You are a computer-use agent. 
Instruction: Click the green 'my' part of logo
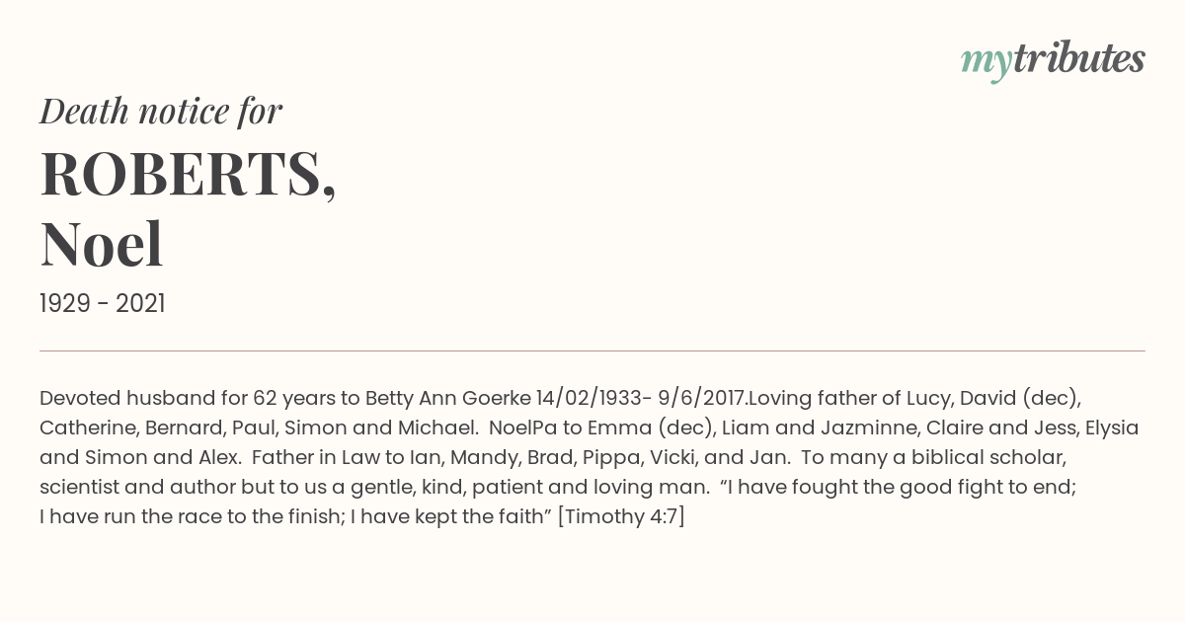[986, 64]
